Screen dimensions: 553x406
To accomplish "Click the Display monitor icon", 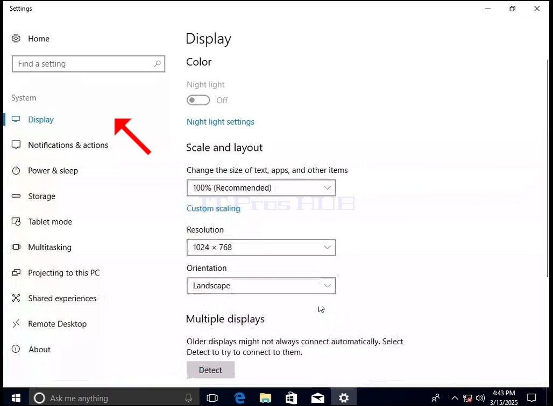I will coord(16,119).
